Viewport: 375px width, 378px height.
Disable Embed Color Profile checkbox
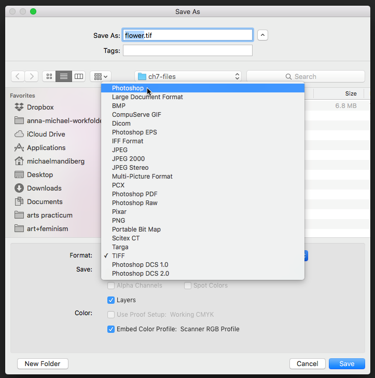tap(111, 329)
